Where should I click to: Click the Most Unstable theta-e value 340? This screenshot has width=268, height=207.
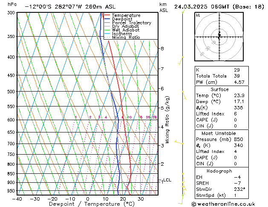coord(239,145)
